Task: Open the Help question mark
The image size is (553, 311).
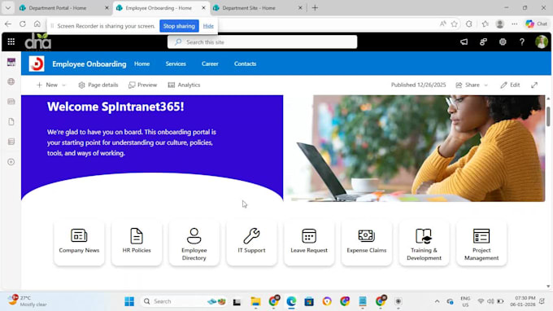Action: click(521, 42)
